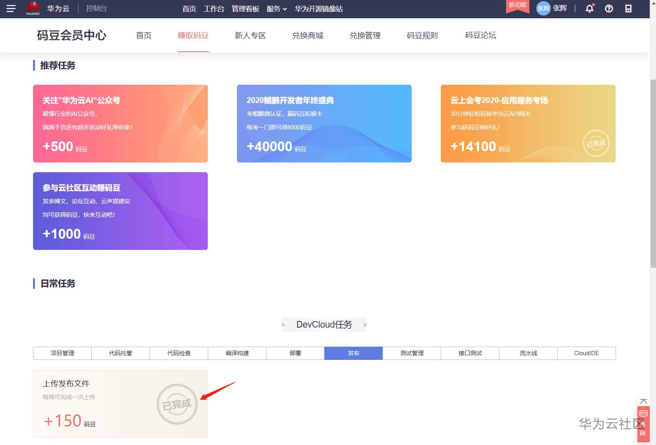Click the mobile device icon in header
This screenshot has height=445, width=656.
coord(628,9)
